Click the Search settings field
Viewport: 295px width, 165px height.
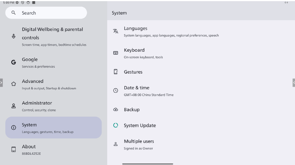coord(46,13)
